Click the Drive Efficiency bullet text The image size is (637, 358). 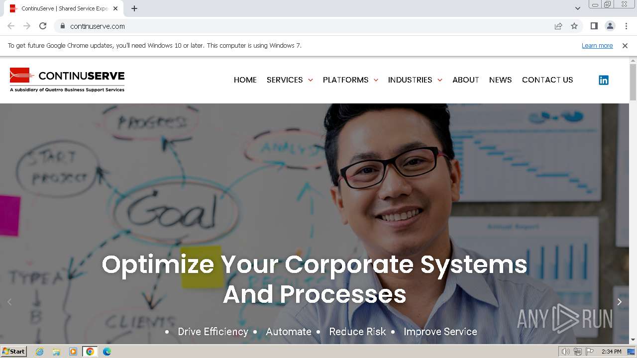[213, 332]
